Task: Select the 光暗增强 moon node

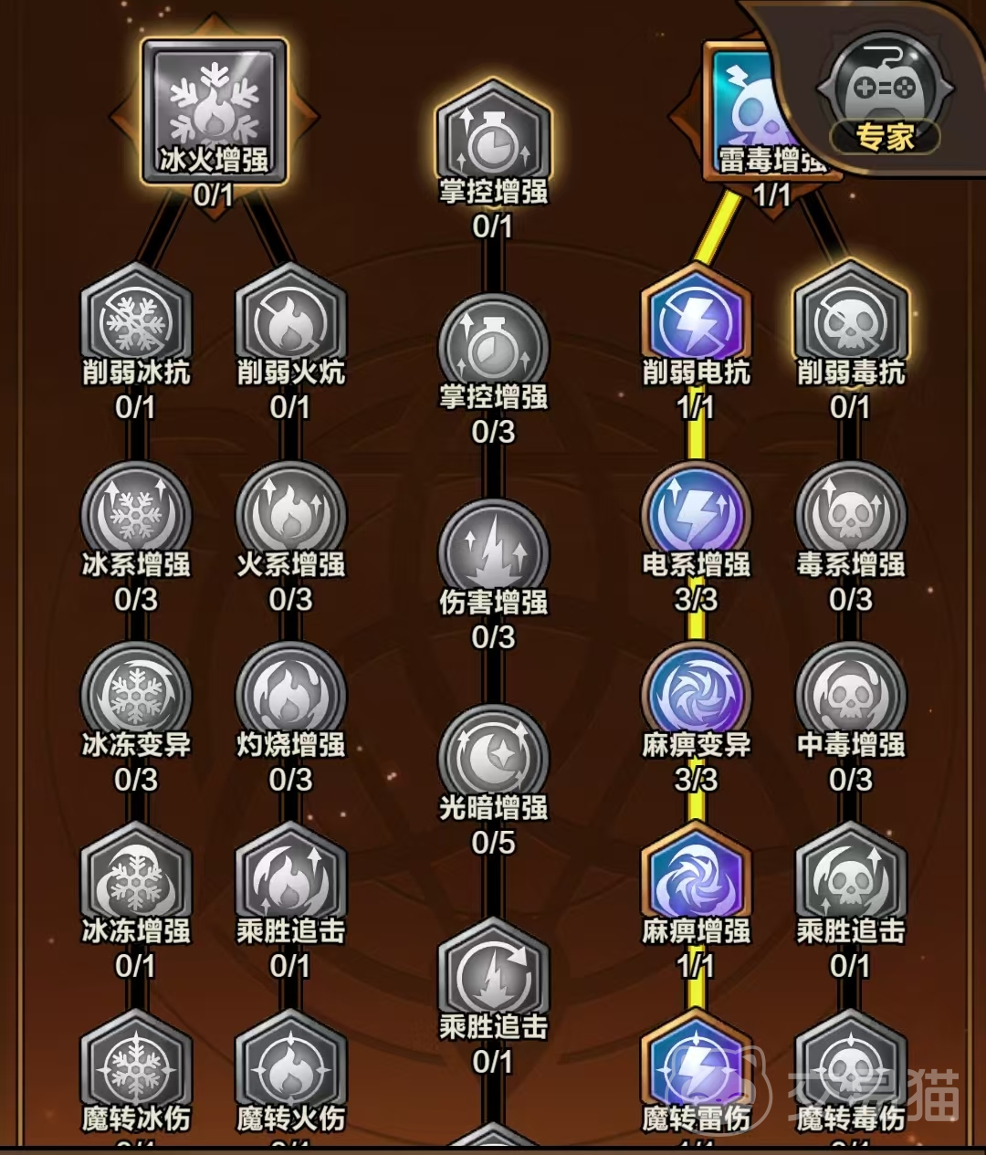Action: tap(493, 759)
